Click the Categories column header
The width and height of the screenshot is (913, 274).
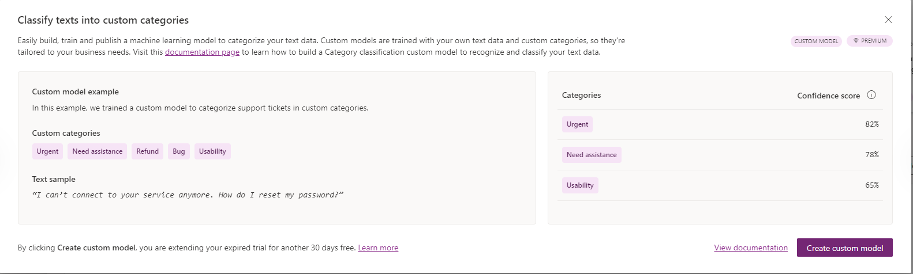pos(581,95)
